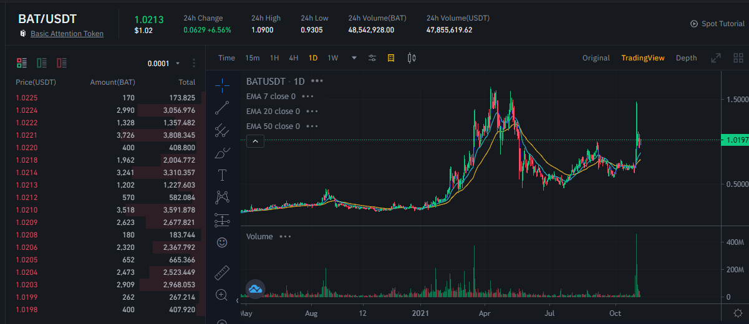
Task: Open EMA 50 indicator options
Action: point(312,126)
